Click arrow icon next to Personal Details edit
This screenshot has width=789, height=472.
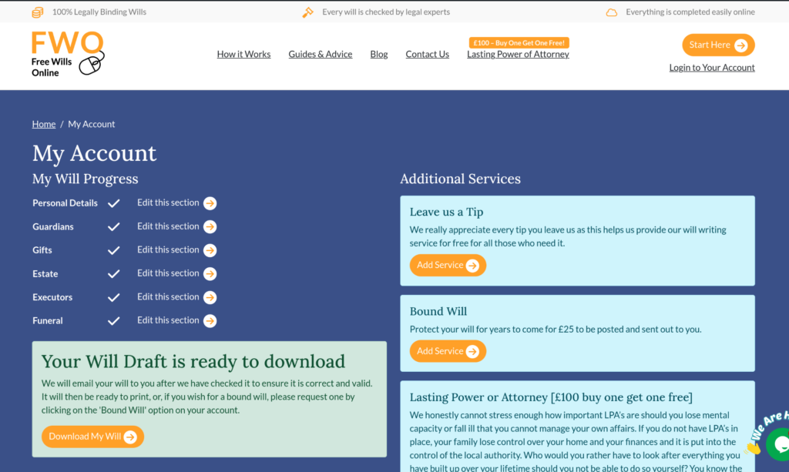210,203
